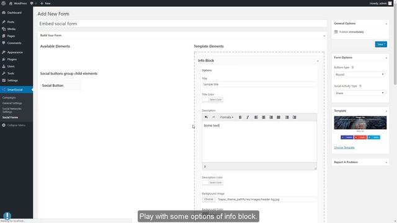Toggle bold formatting

coord(240,117)
